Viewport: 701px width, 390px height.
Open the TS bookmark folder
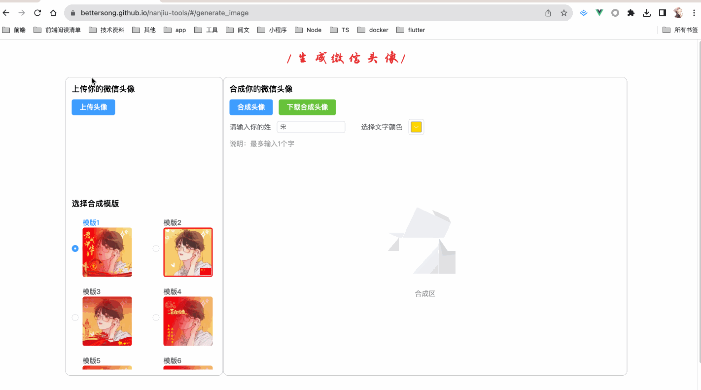(340, 30)
